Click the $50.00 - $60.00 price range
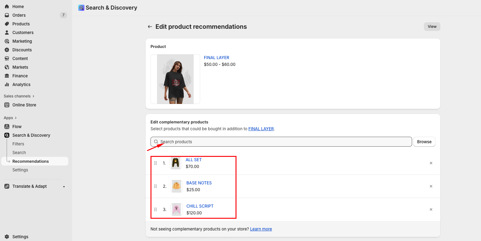This screenshot has width=481, height=241. point(220,64)
